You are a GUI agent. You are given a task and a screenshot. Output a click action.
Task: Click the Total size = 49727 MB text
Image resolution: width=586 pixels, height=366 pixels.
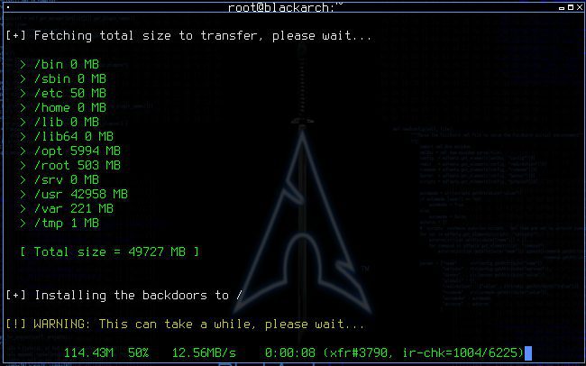click(x=110, y=252)
